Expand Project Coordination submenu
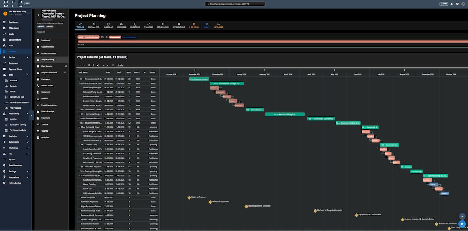Screen dimensions: 468x231 click(65, 73)
